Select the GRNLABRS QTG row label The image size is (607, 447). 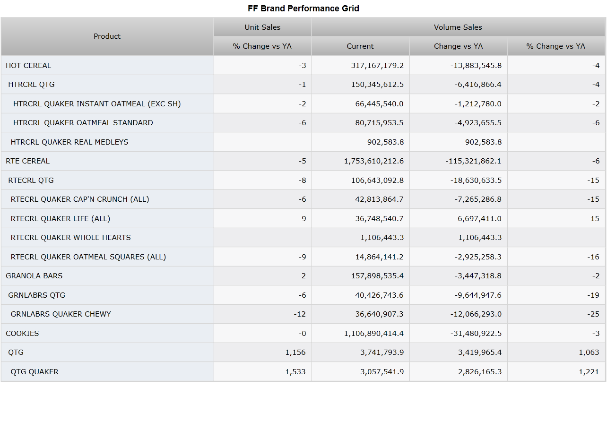tap(37, 295)
